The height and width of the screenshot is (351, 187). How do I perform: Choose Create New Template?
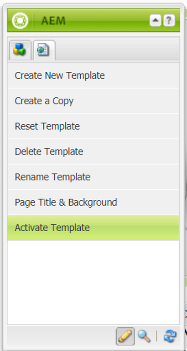[93, 75]
